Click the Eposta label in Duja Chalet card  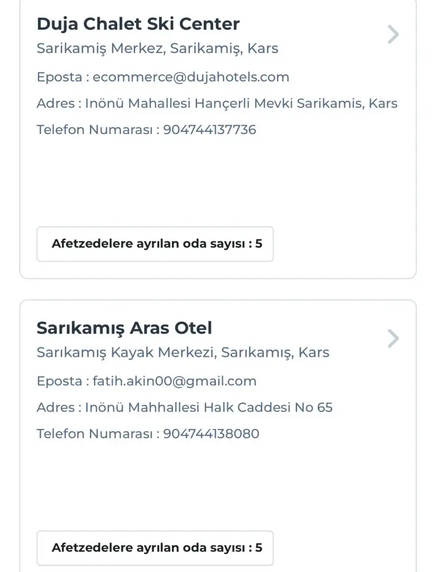[59, 77]
